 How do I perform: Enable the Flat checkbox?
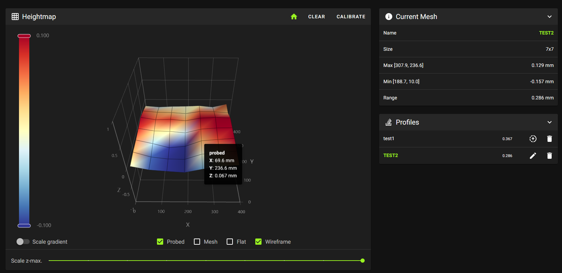pyautogui.click(x=230, y=242)
